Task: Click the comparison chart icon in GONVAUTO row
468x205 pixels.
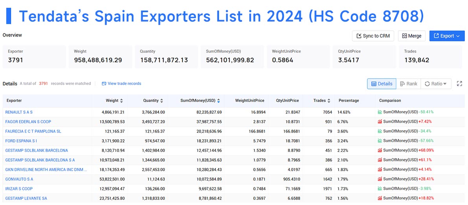Action: (380, 179)
